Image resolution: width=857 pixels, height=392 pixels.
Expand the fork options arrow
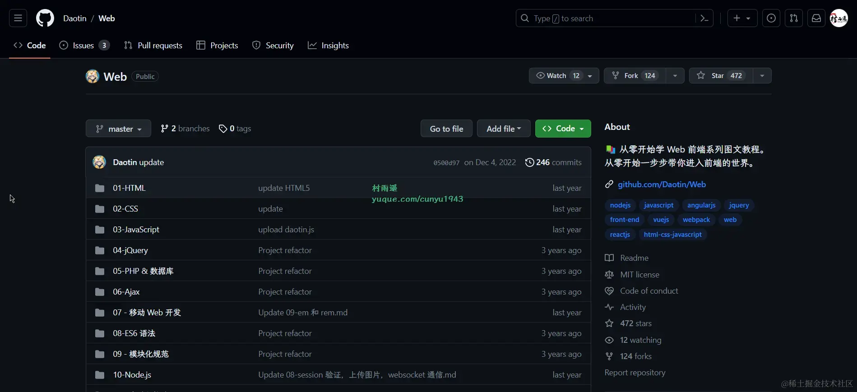pos(675,76)
